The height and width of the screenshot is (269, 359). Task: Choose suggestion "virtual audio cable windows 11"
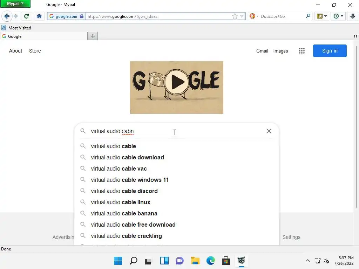tap(177, 180)
